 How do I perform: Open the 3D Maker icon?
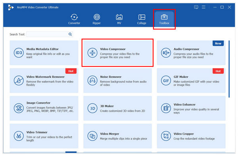tap(92, 108)
